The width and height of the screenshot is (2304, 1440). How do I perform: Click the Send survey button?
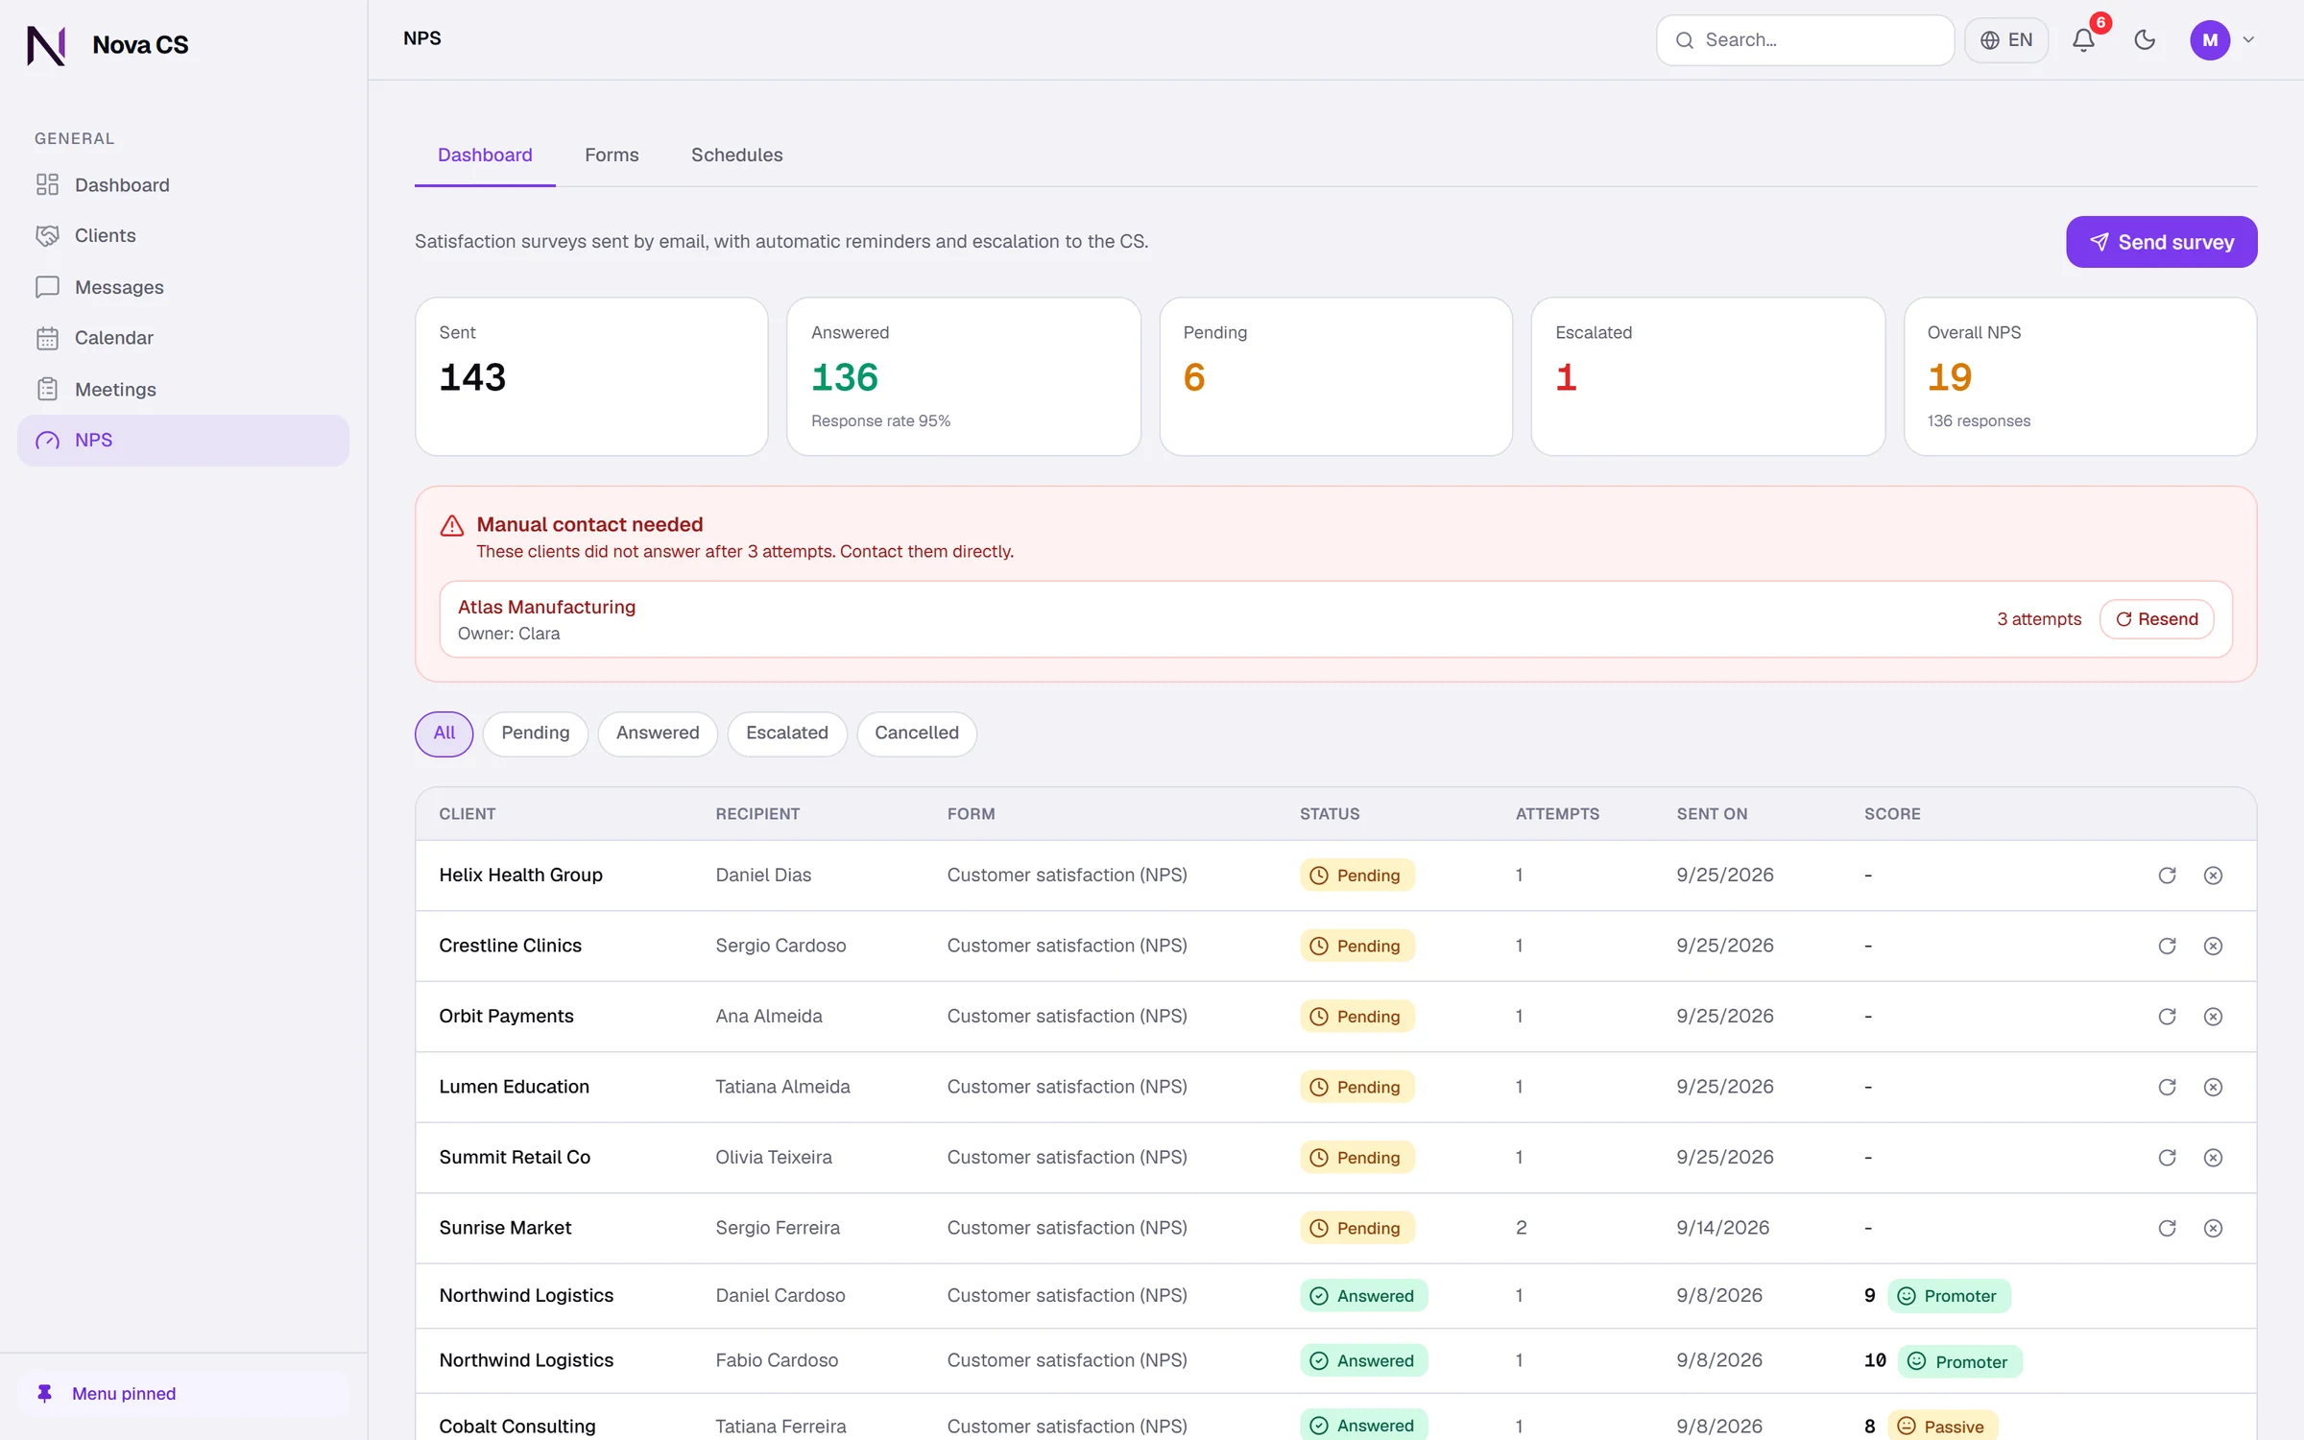[2161, 242]
